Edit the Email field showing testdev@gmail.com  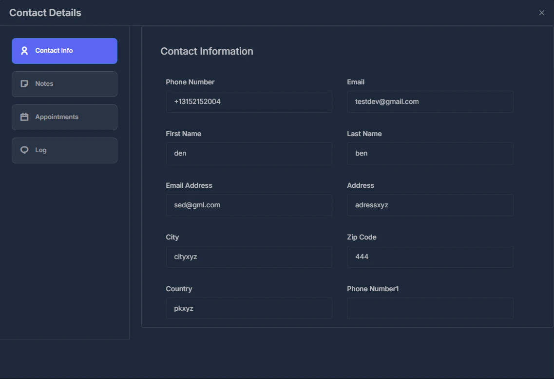[x=430, y=101]
